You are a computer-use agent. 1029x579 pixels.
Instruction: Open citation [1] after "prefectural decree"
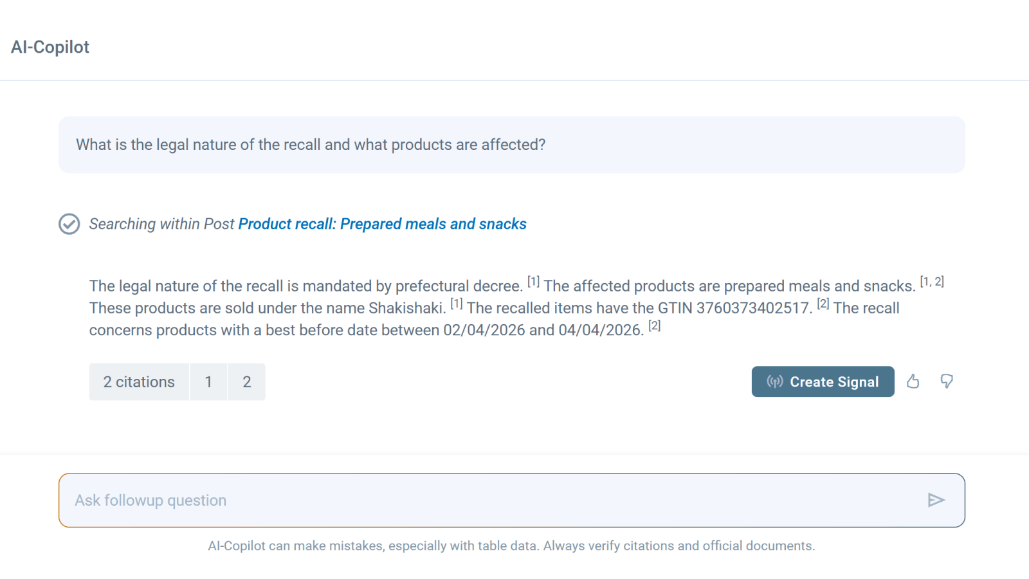coord(533,282)
